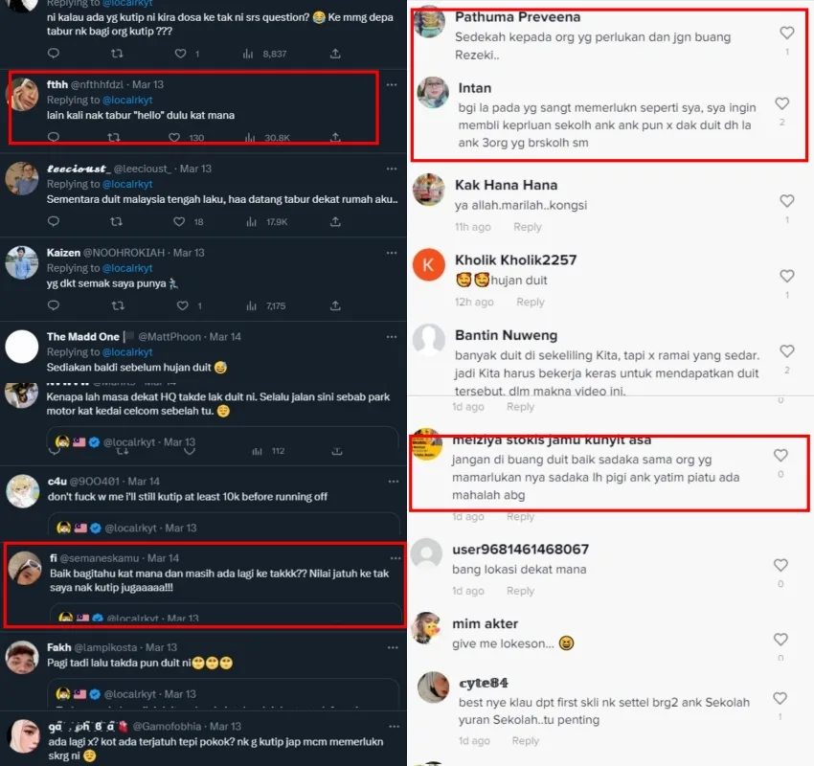The width and height of the screenshot is (814, 766).
Task: Open more options on ftHh's tweet
Action: pos(391,85)
